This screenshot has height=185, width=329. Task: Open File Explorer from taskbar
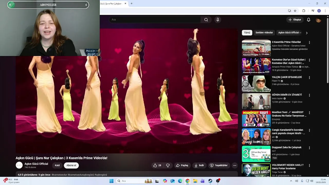(195, 181)
